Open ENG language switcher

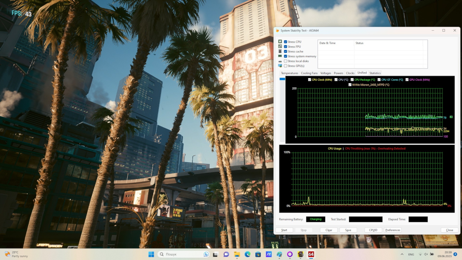click(411, 255)
